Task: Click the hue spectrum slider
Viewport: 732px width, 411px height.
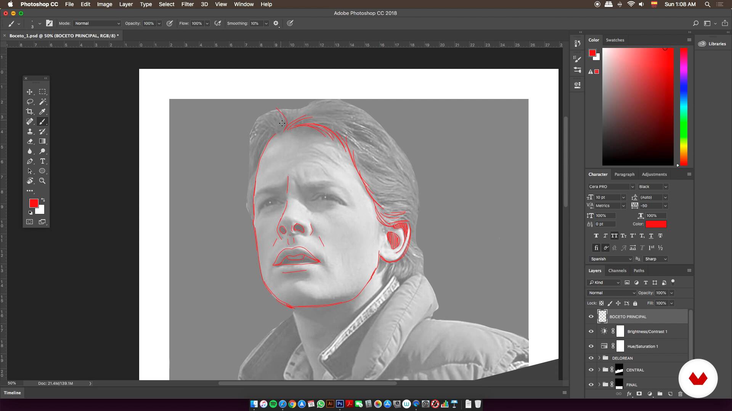Action: pyautogui.click(x=684, y=107)
